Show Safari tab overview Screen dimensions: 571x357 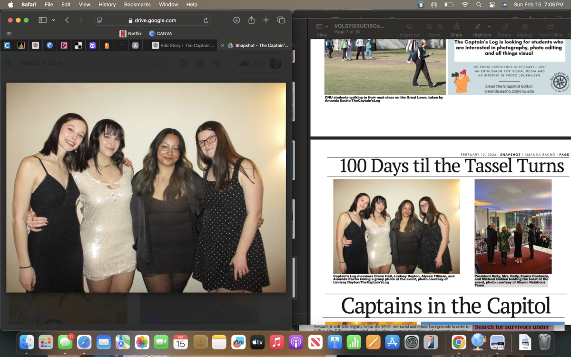coord(281,20)
